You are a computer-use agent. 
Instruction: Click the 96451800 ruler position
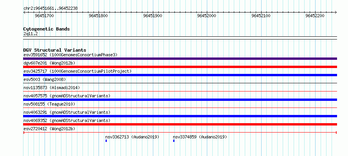click(x=98, y=16)
